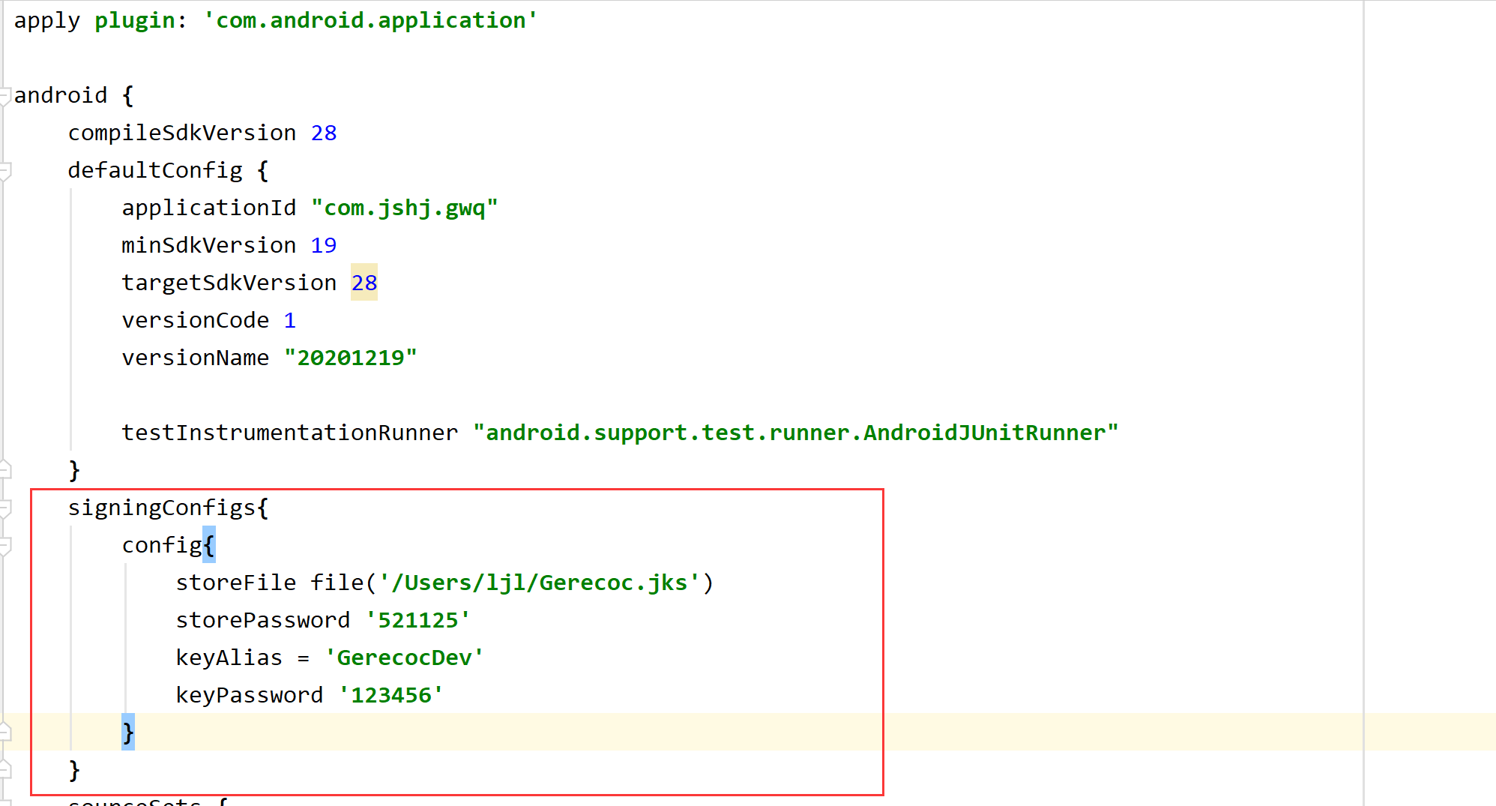Click closing brace of signingConfigs block

point(74,770)
